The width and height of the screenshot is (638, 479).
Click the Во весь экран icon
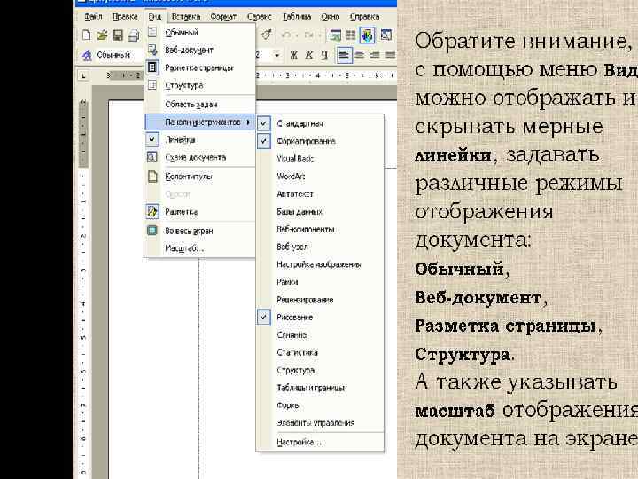coord(152,231)
